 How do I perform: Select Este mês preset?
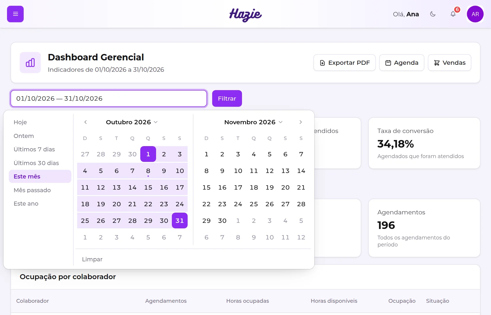coord(40,176)
